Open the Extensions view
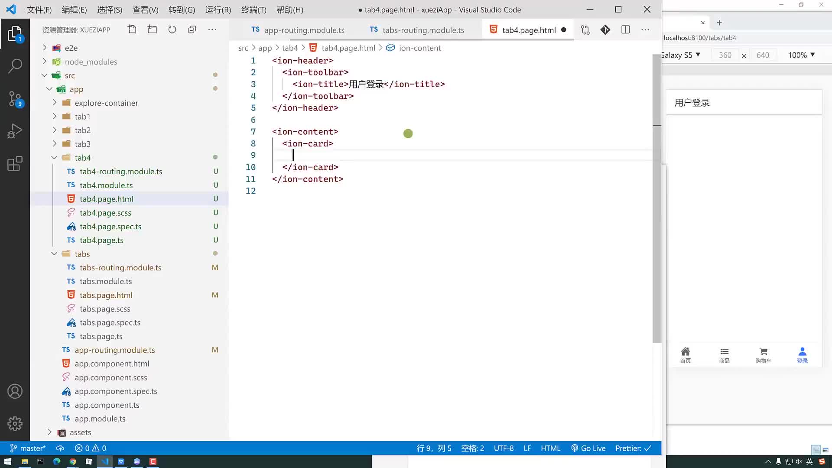832x468 pixels. [15, 164]
